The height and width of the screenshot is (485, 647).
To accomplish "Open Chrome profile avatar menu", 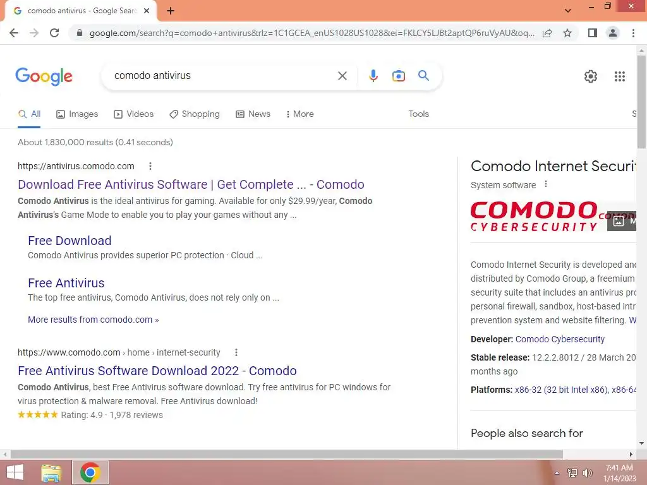I will 613,33.
